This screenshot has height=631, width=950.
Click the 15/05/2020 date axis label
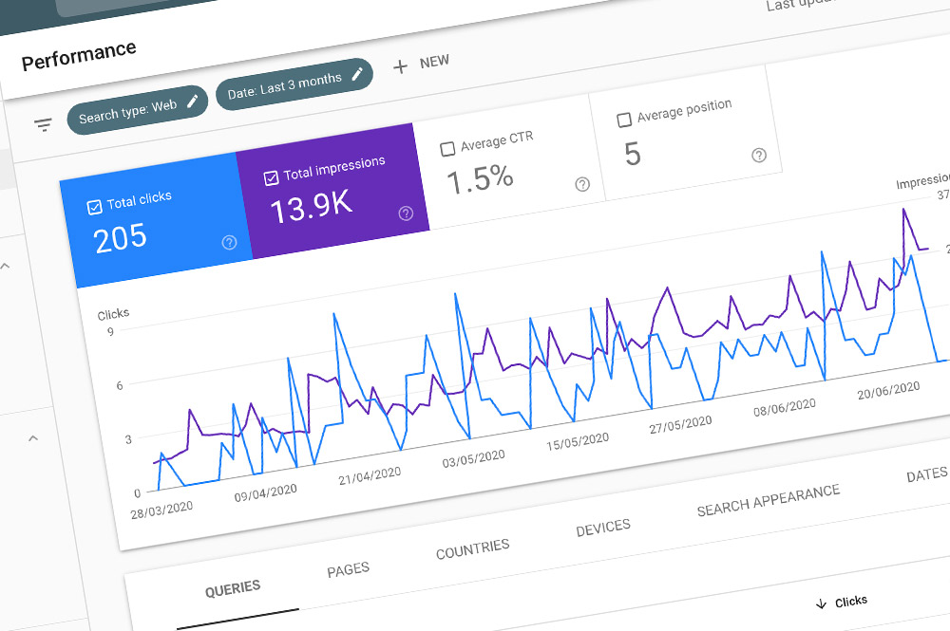578,441
